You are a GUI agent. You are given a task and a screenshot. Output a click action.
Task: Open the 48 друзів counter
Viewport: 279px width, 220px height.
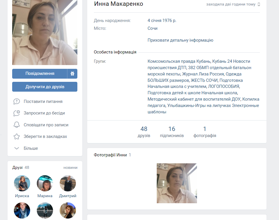(144, 132)
